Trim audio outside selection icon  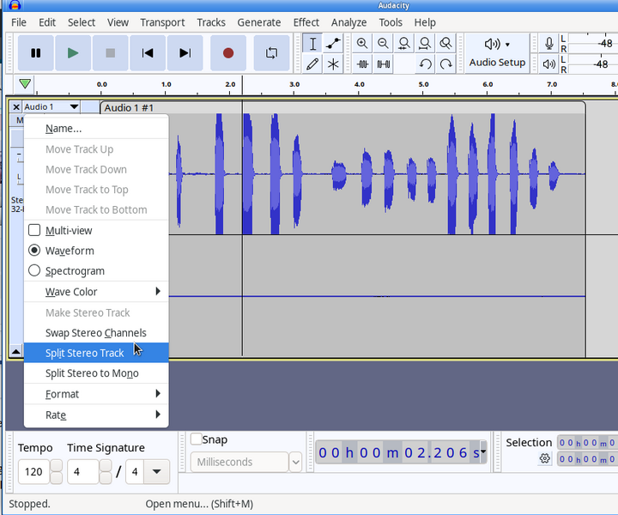362,64
